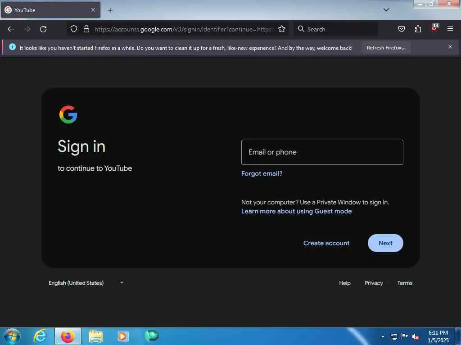Viewport: 461px width, 345px height.
Task: Open the Forgot email link
Action: (262, 173)
